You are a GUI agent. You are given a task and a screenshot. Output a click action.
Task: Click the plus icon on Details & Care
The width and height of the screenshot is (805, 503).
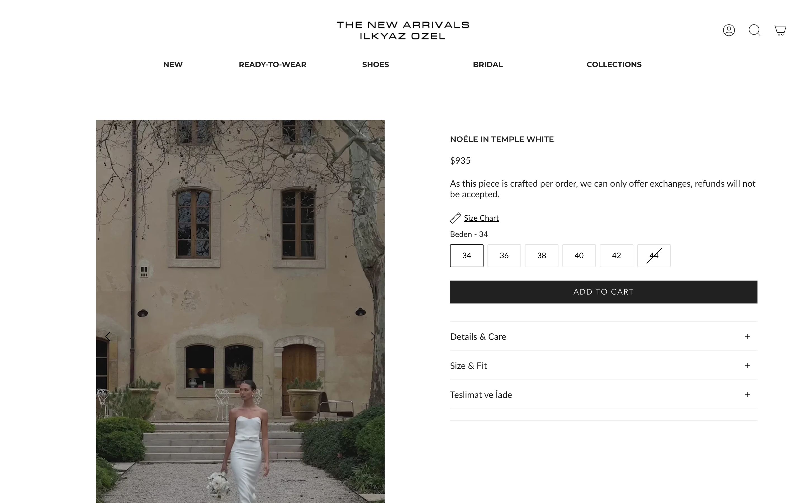click(x=747, y=336)
